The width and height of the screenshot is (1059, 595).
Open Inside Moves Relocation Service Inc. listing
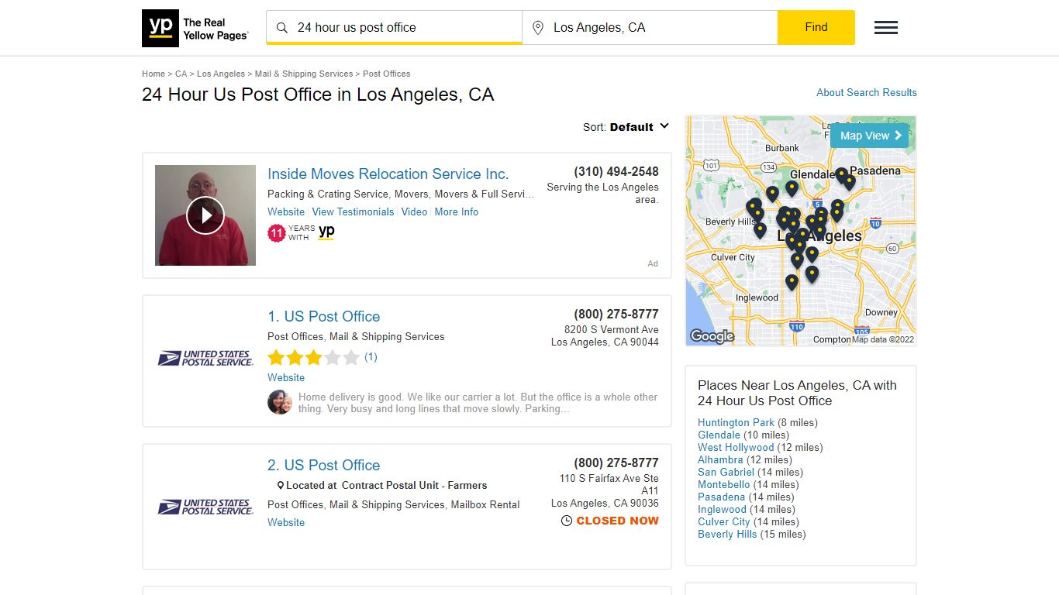pyautogui.click(x=388, y=174)
